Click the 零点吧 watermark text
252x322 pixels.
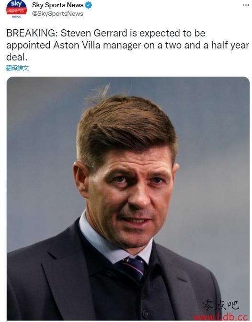[221, 305]
